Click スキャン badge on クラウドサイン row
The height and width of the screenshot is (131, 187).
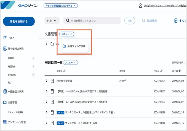pyautogui.click(x=60, y=113)
